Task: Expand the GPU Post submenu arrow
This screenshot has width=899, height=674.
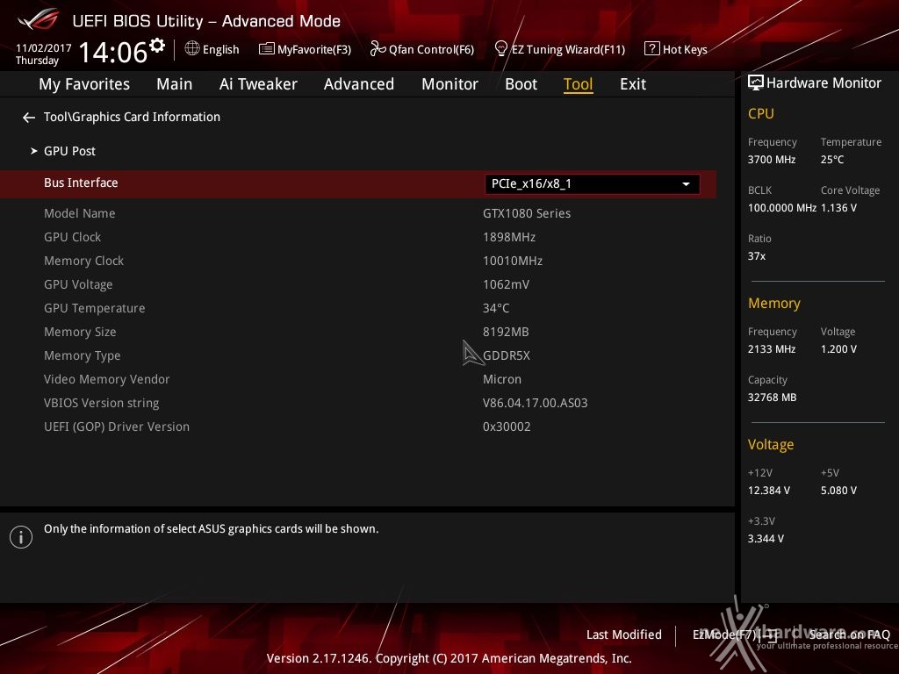Action: tap(34, 151)
